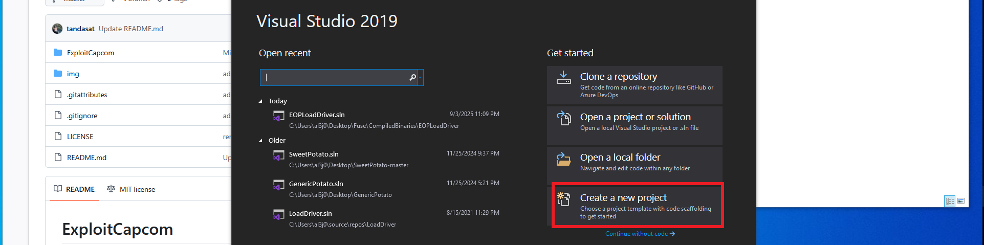Image resolution: width=984 pixels, height=245 pixels.
Task: Click the magnifier icon in recent search box
Action: click(412, 77)
